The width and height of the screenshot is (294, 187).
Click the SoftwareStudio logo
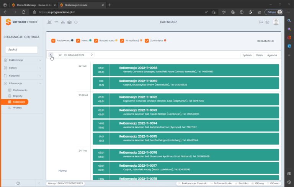21,22
